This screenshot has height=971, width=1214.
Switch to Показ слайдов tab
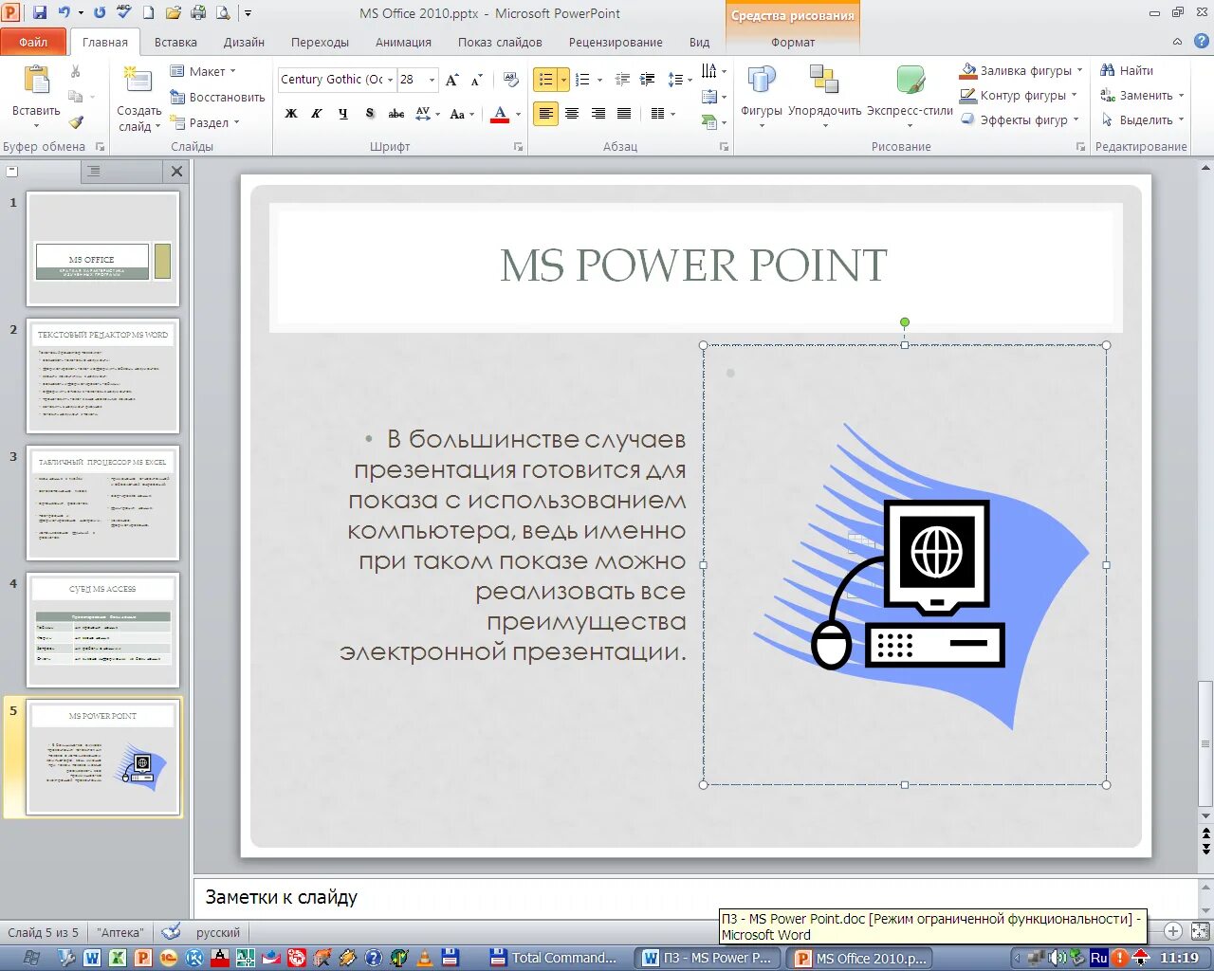pyautogui.click(x=500, y=42)
